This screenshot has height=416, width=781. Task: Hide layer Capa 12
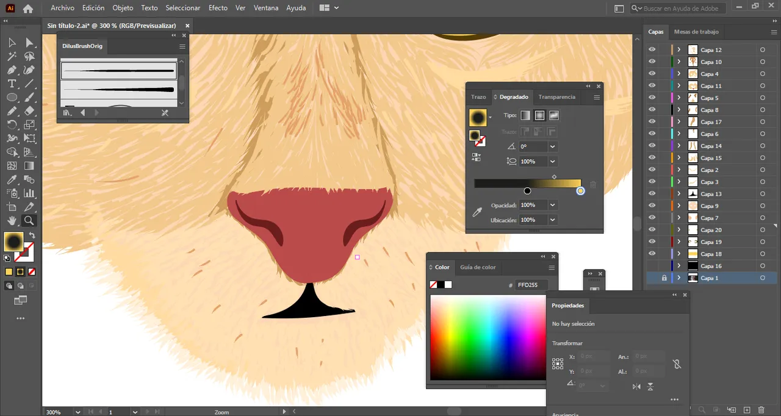(652, 50)
